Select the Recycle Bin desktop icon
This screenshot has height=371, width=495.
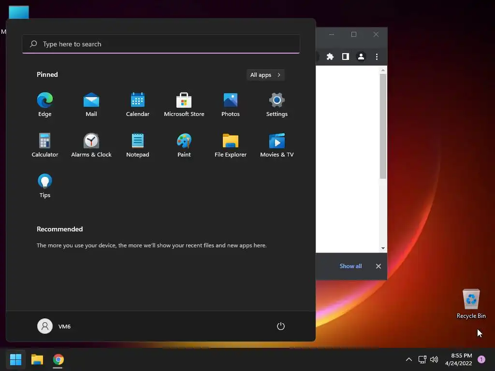(x=471, y=304)
